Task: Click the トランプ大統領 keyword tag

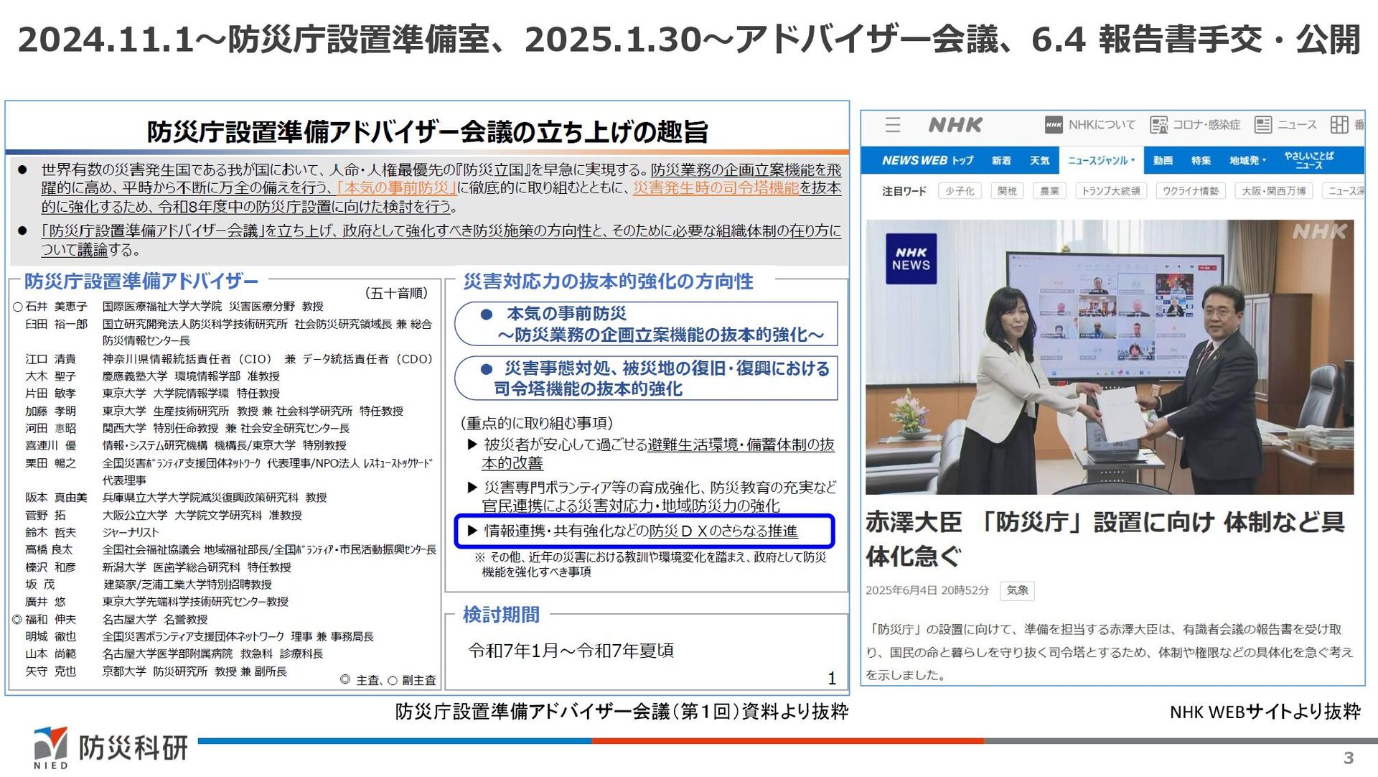Action: pos(1110,191)
